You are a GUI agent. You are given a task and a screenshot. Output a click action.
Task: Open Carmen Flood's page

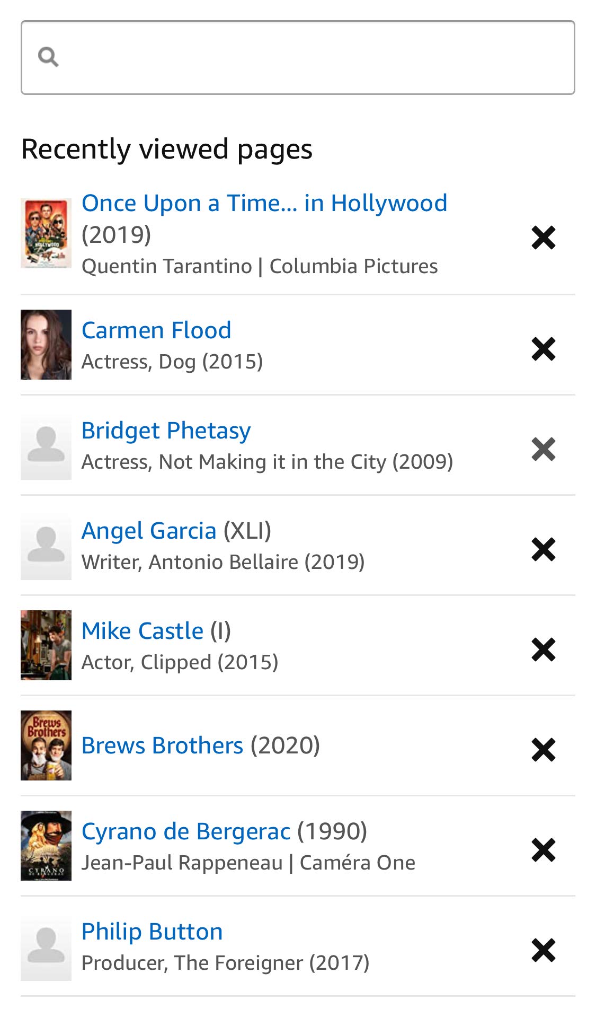pos(156,330)
